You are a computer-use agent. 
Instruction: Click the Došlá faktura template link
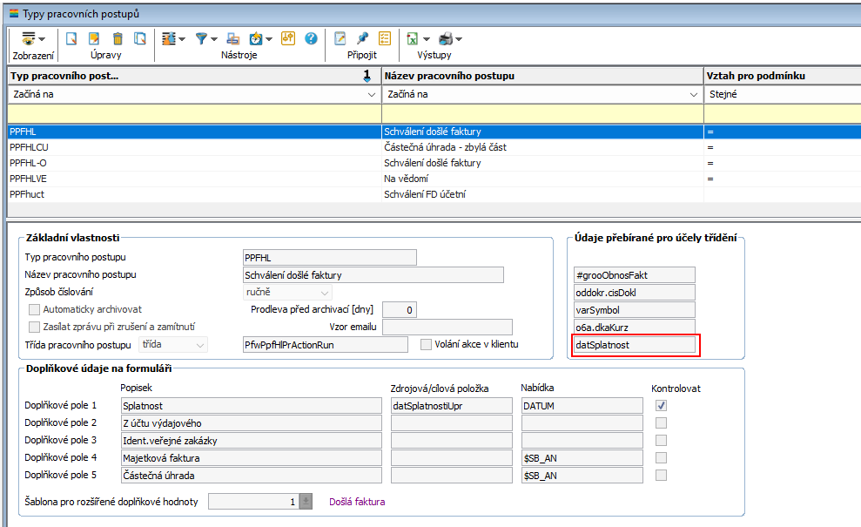click(x=356, y=502)
